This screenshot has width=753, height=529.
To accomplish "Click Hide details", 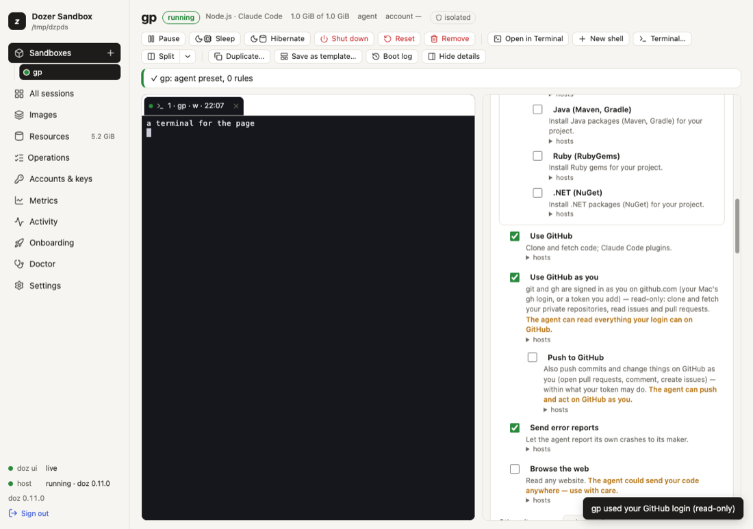I will pos(454,56).
